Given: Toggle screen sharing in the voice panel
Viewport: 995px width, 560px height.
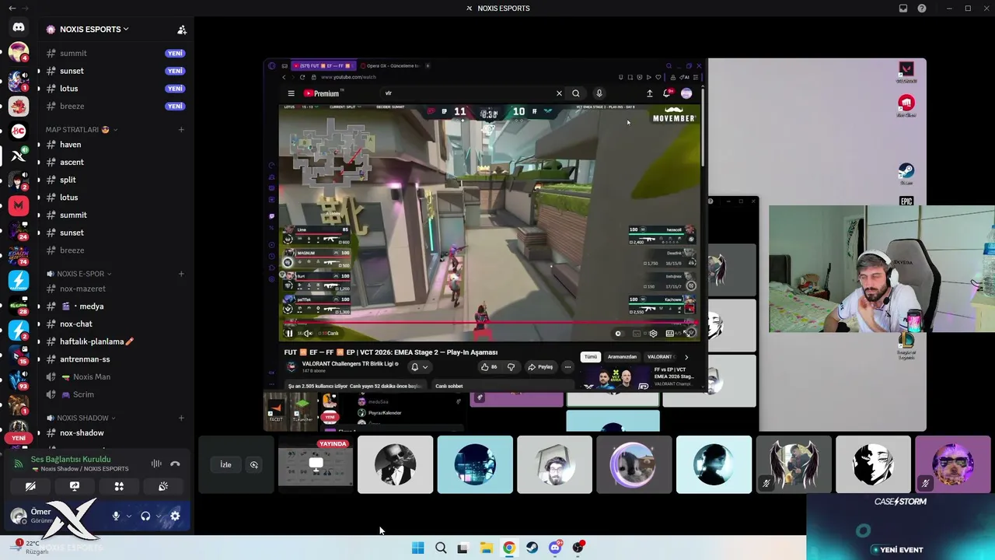Looking at the screenshot, I should coord(75,486).
